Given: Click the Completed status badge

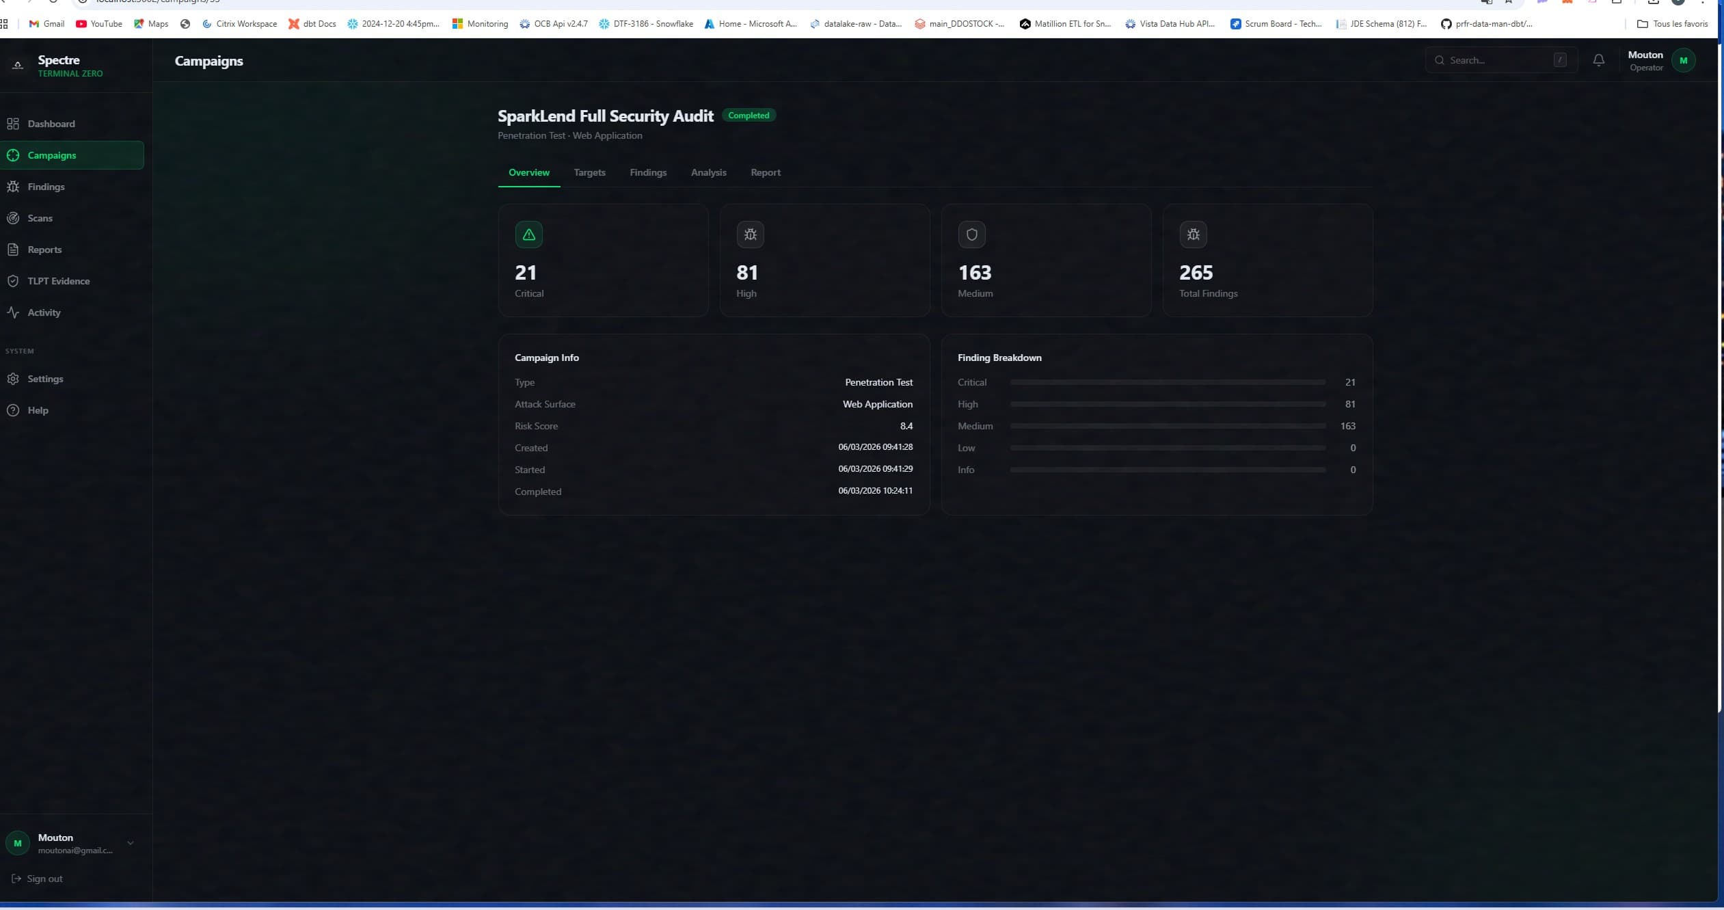Looking at the screenshot, I should pos(748,115).
